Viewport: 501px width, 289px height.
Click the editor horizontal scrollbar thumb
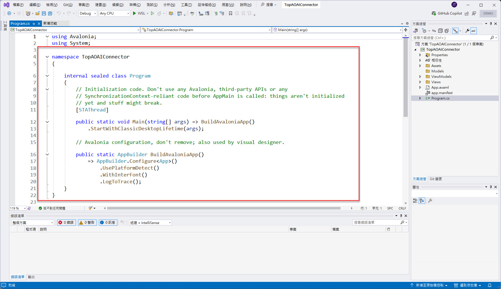tap(224, 208)
